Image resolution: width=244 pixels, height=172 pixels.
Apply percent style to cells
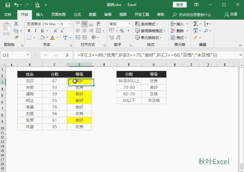tap(122, 31)
